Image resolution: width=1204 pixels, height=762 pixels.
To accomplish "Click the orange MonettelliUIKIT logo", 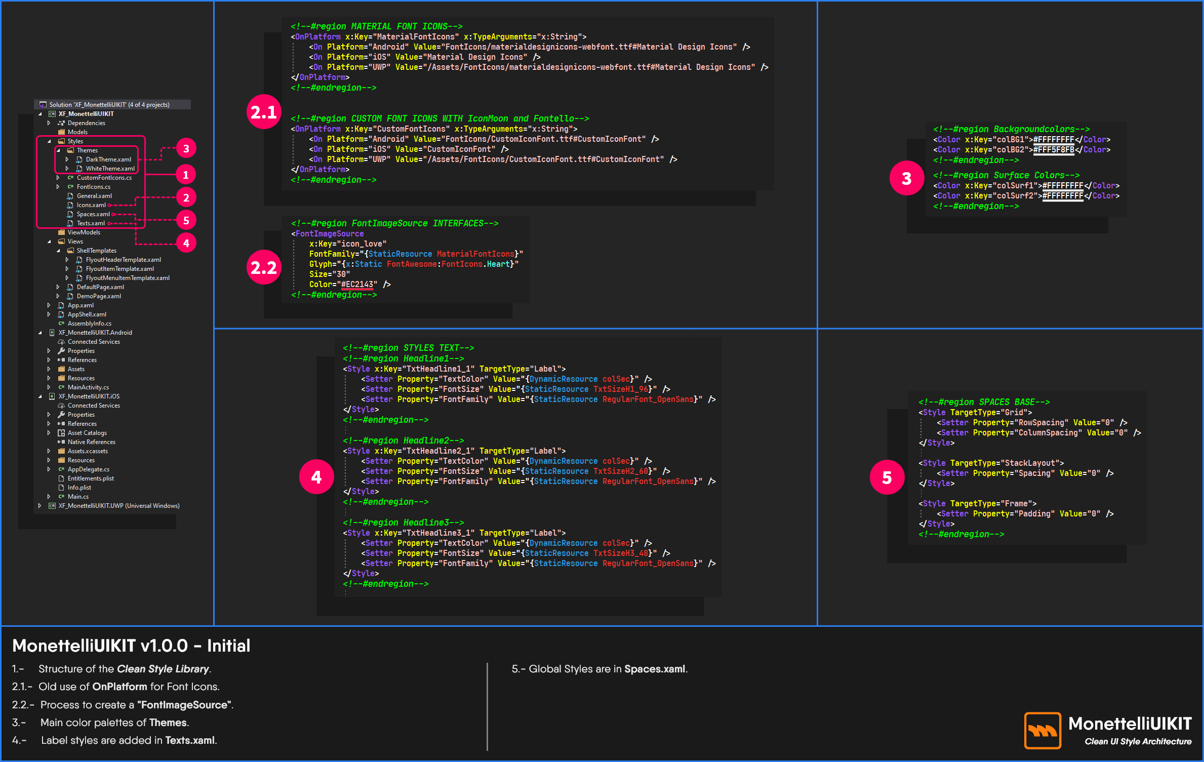I will tap(1042, 730).
